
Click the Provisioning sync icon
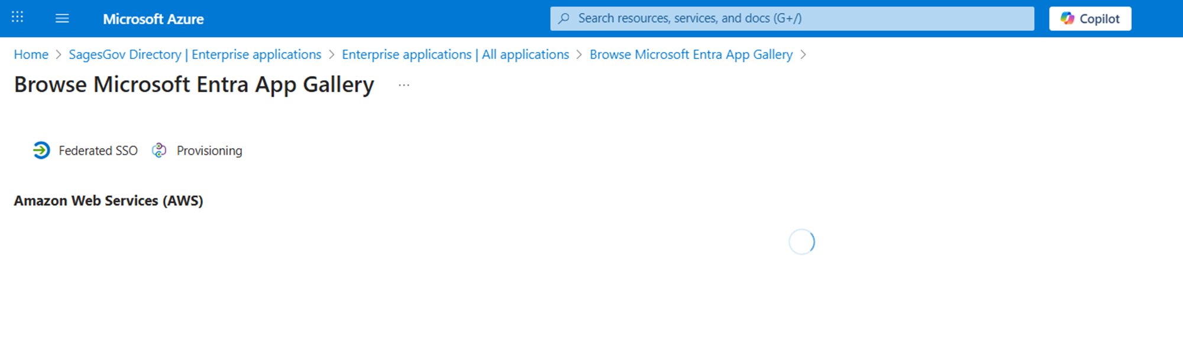click(x=159, y=151)
